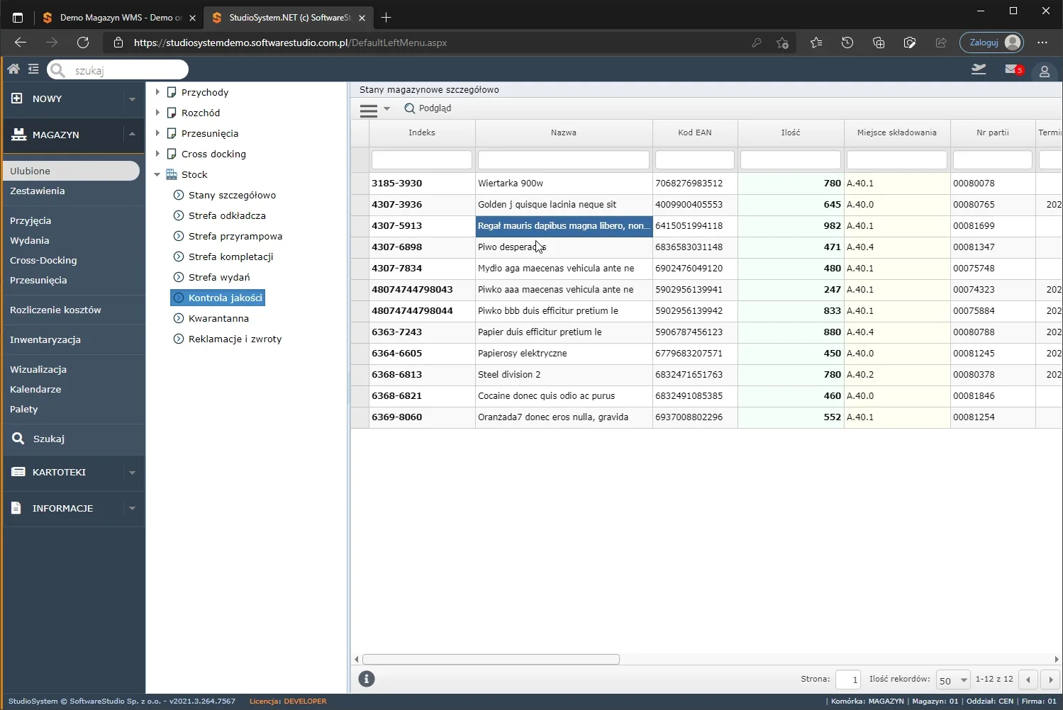Viewport: 1063px width, 710px height.
Task: Expand the Przesunięcia tree node
Action: (157, 133)
